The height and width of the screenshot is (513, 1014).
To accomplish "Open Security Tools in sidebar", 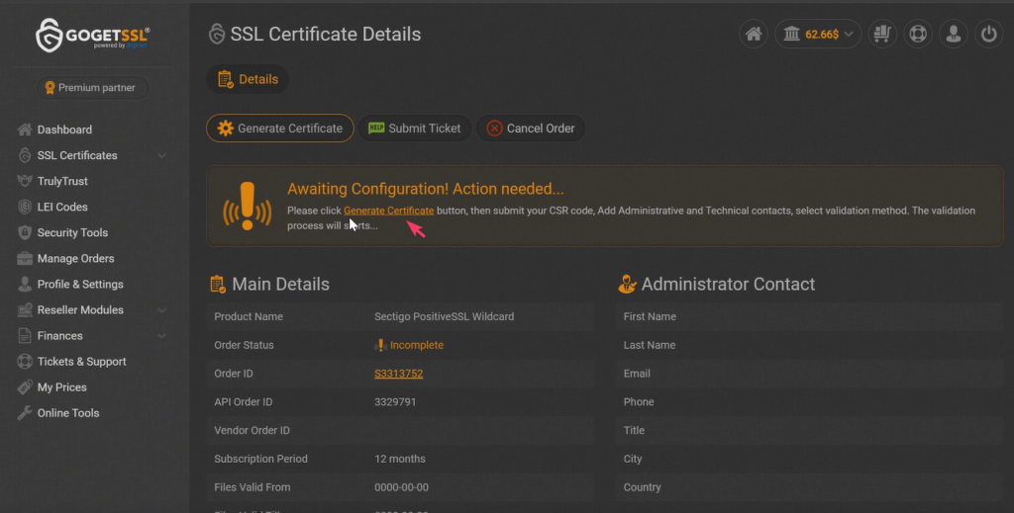I will pos(72,233).
